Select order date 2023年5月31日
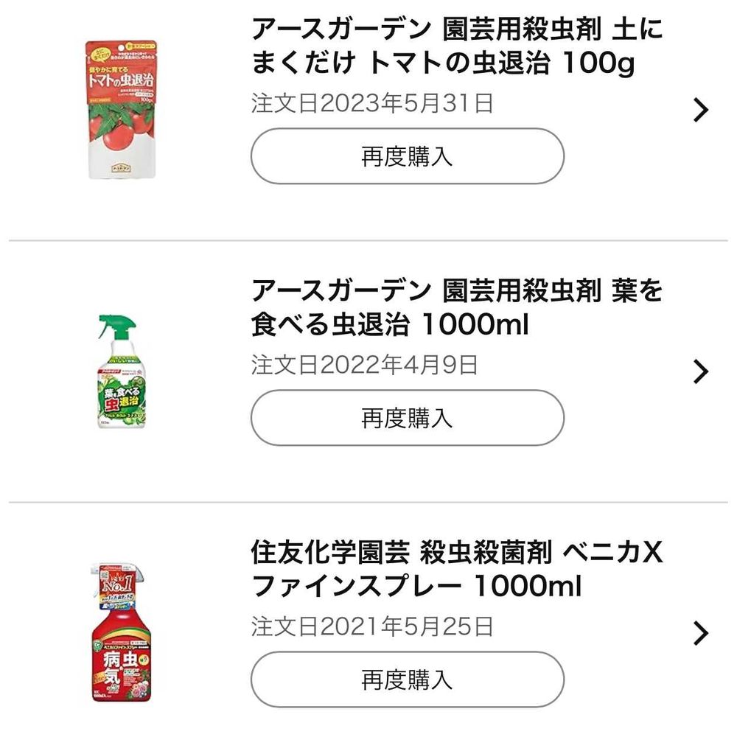This screenshot has height=737, width=737. 372,104
